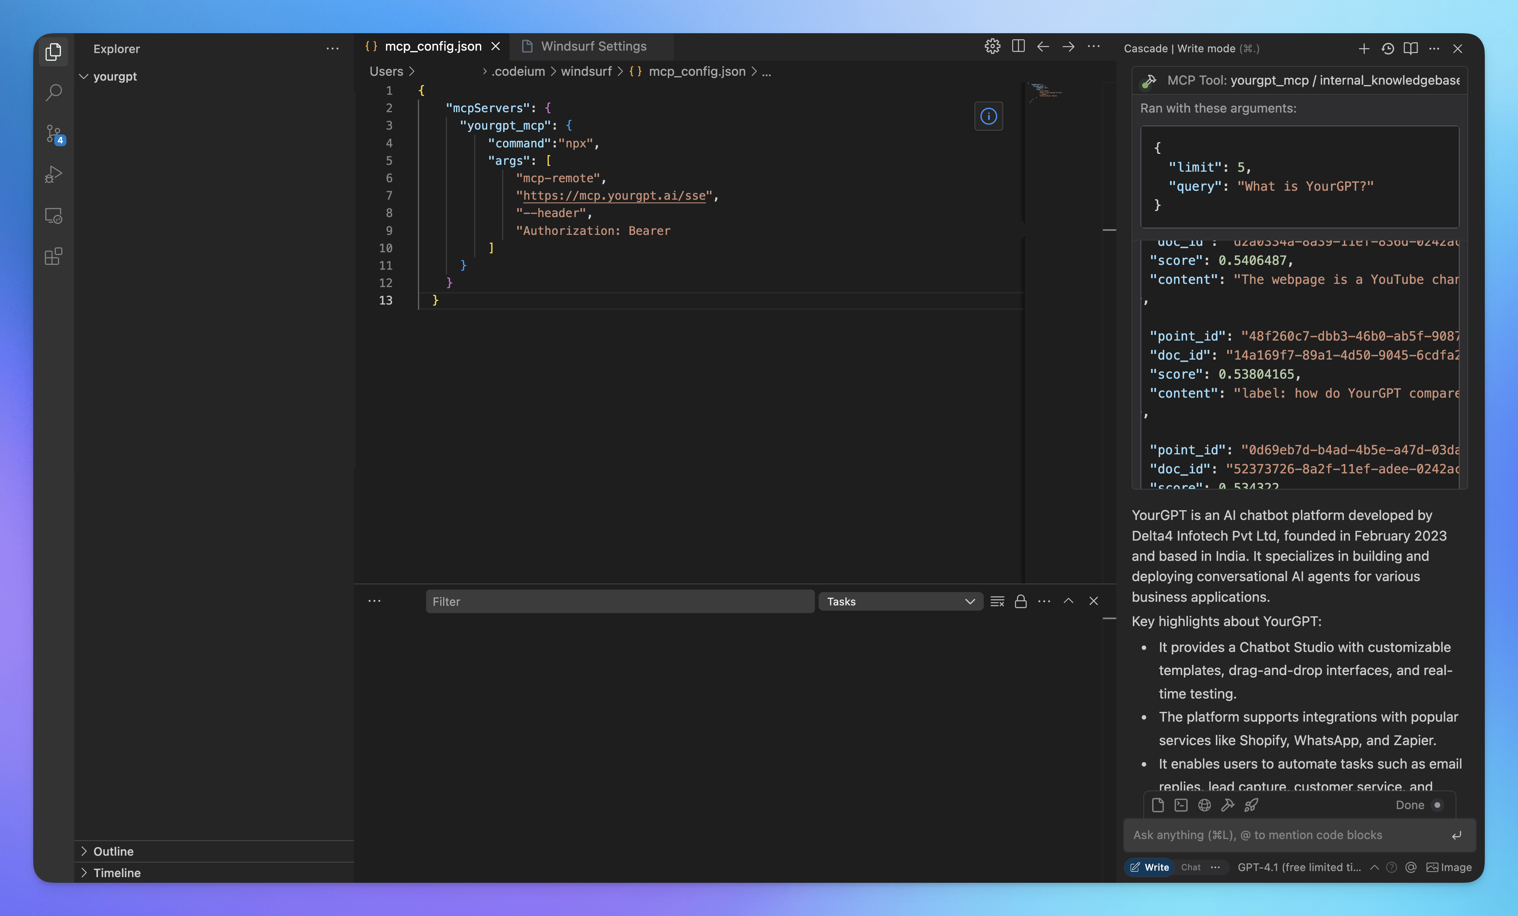Toggle scroll lock in bottom panel
The image size is (1518, 916).
coord(1020,601)
